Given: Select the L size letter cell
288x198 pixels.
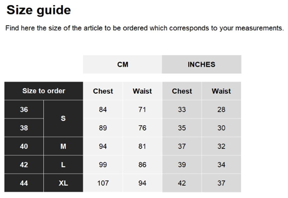Looking at the screenshot, I should (63, 165).
